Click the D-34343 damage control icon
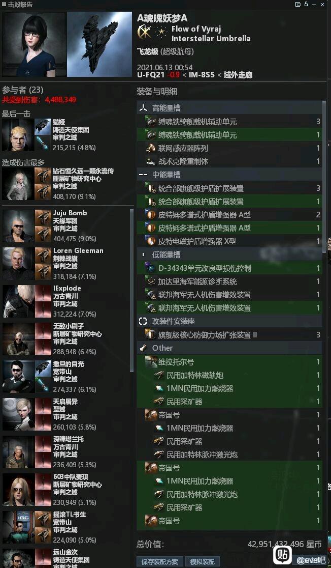331x568 pixels. (x=150, y=268)
